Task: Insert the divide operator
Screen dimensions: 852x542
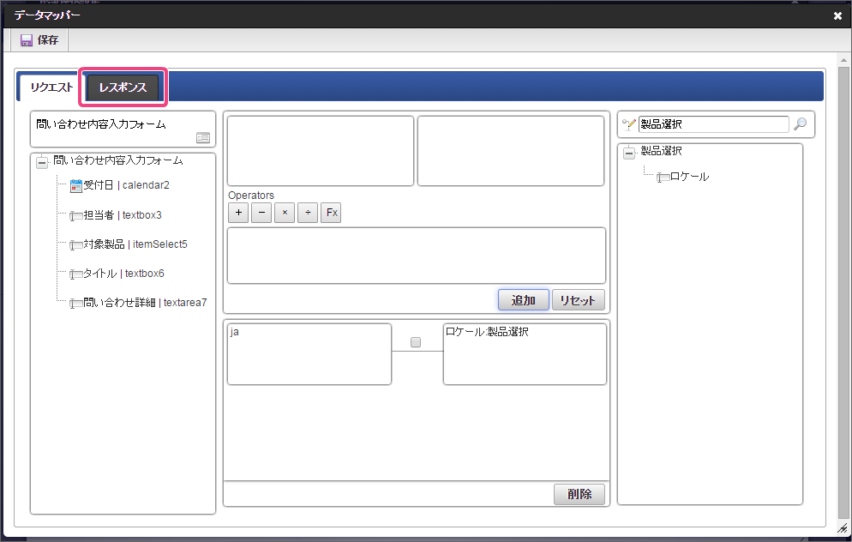Action: point(308,213)
